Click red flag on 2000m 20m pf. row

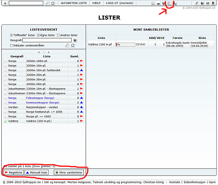[x=82, y=75]
